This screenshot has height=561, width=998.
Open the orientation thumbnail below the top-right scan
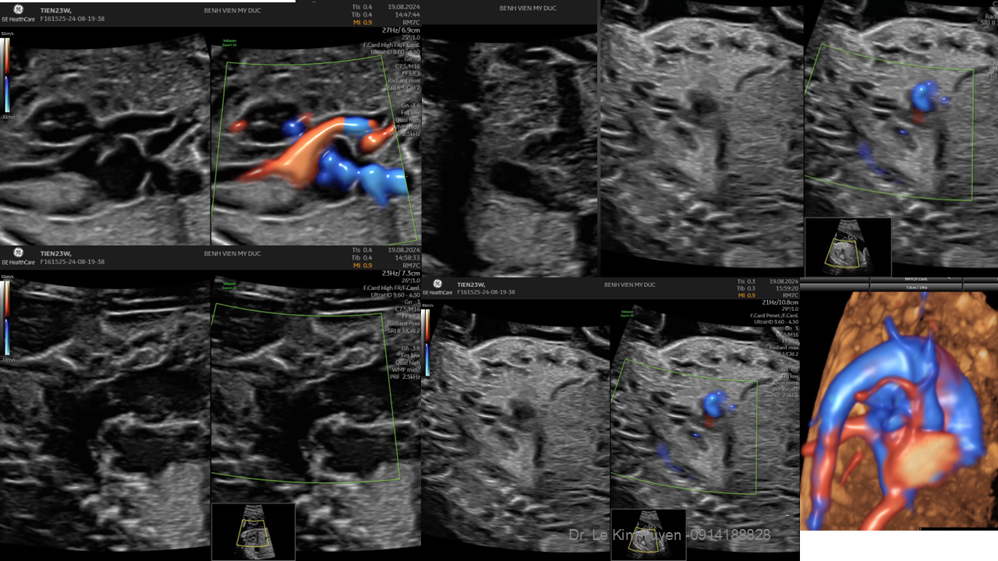pos(848,246)
